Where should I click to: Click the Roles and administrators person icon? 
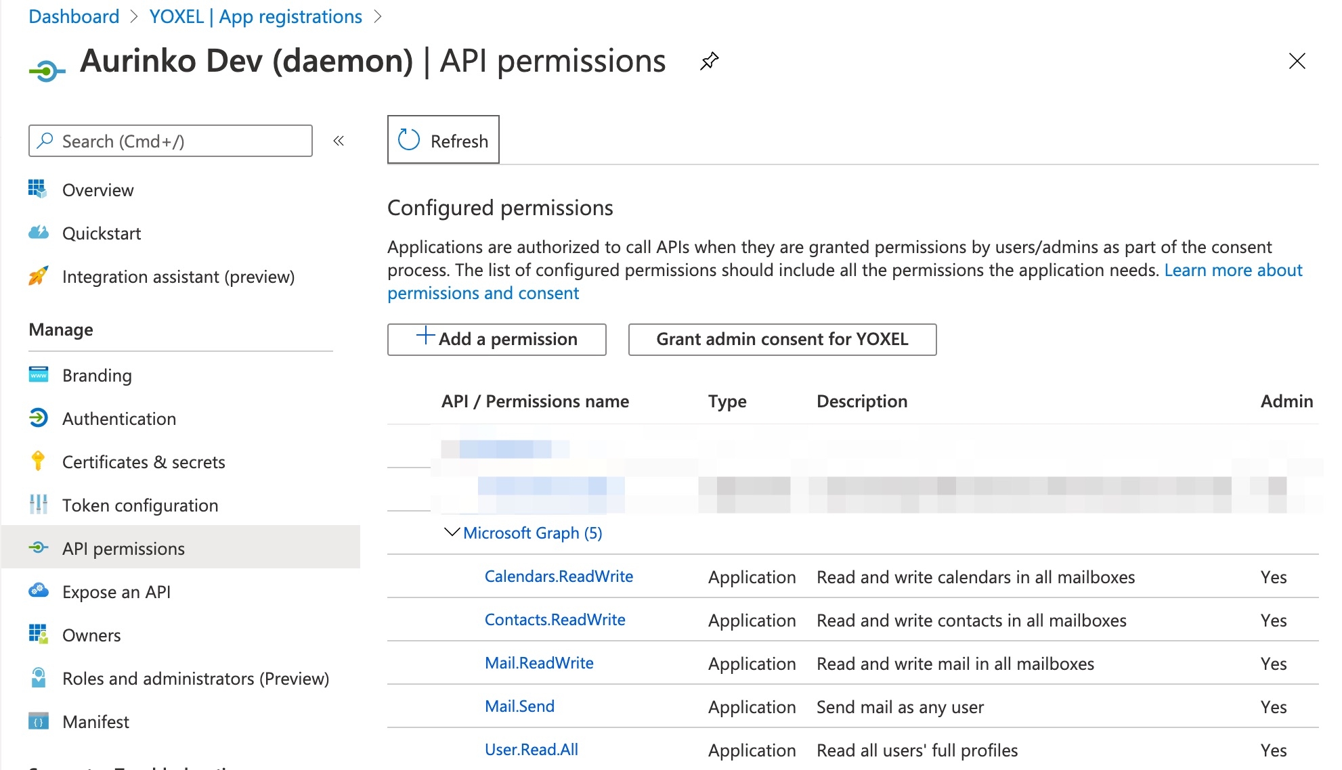click(x=39, y=677)
